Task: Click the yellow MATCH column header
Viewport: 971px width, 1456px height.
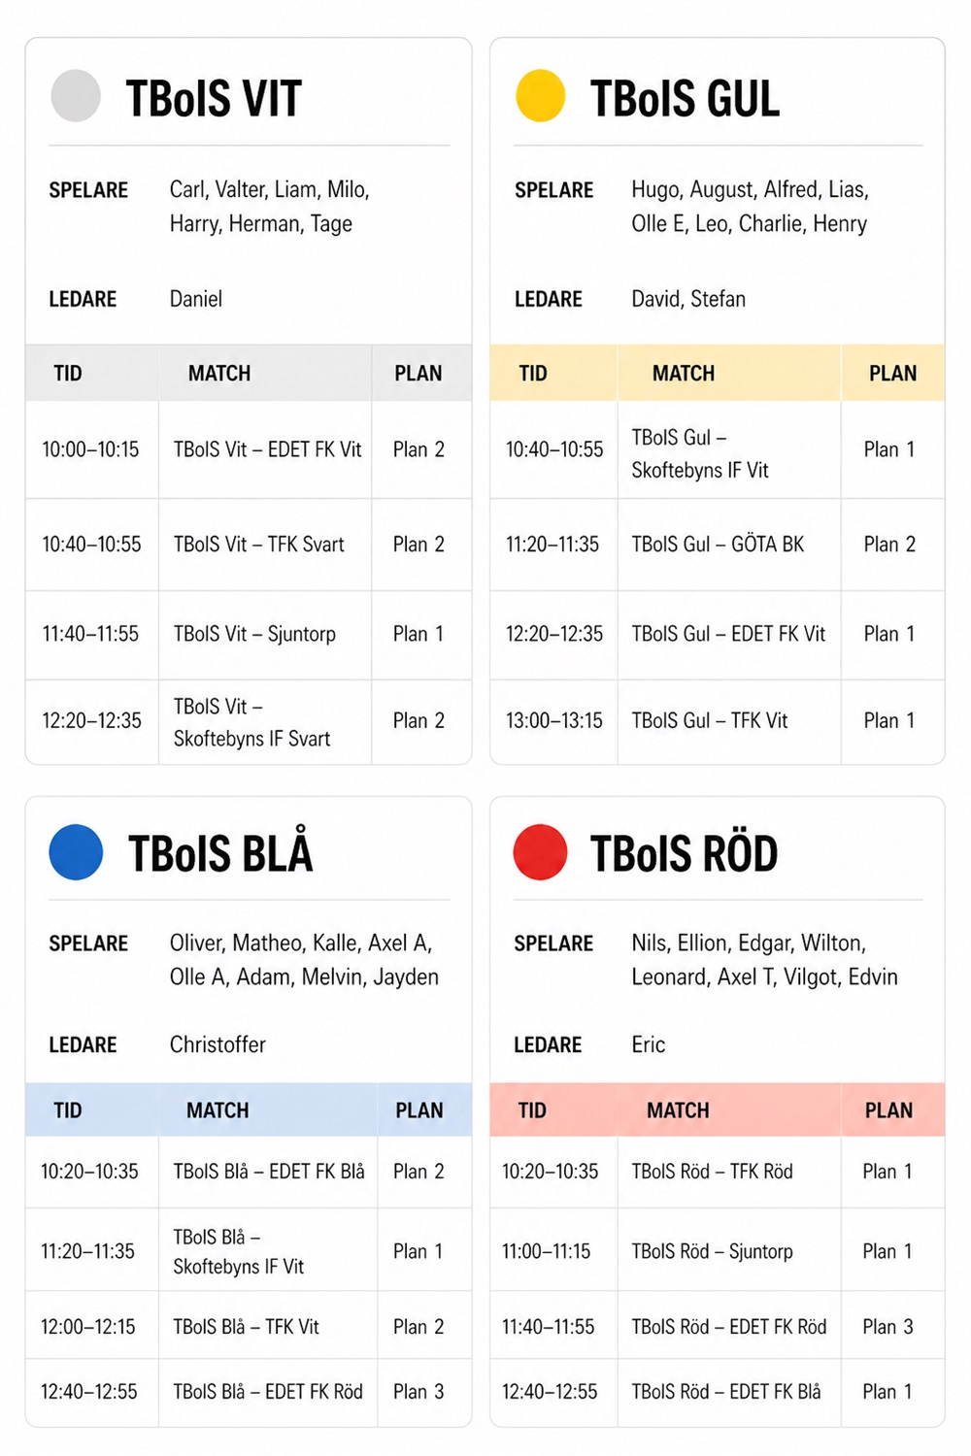Action: point(684,374)
